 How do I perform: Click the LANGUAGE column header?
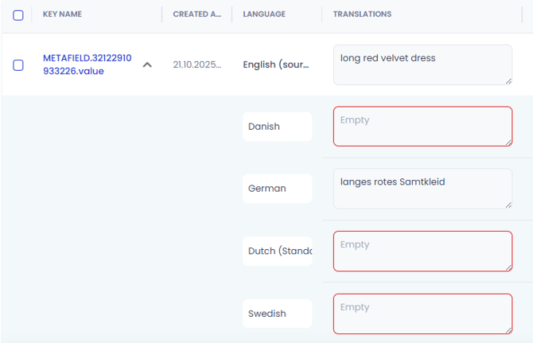coord(264,14)
